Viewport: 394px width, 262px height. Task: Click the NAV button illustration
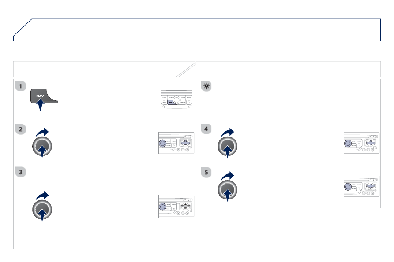tap(44, 96)
